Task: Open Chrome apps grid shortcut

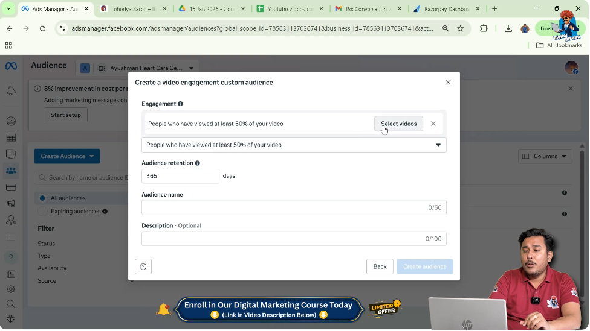Action: tap(8, 45)
